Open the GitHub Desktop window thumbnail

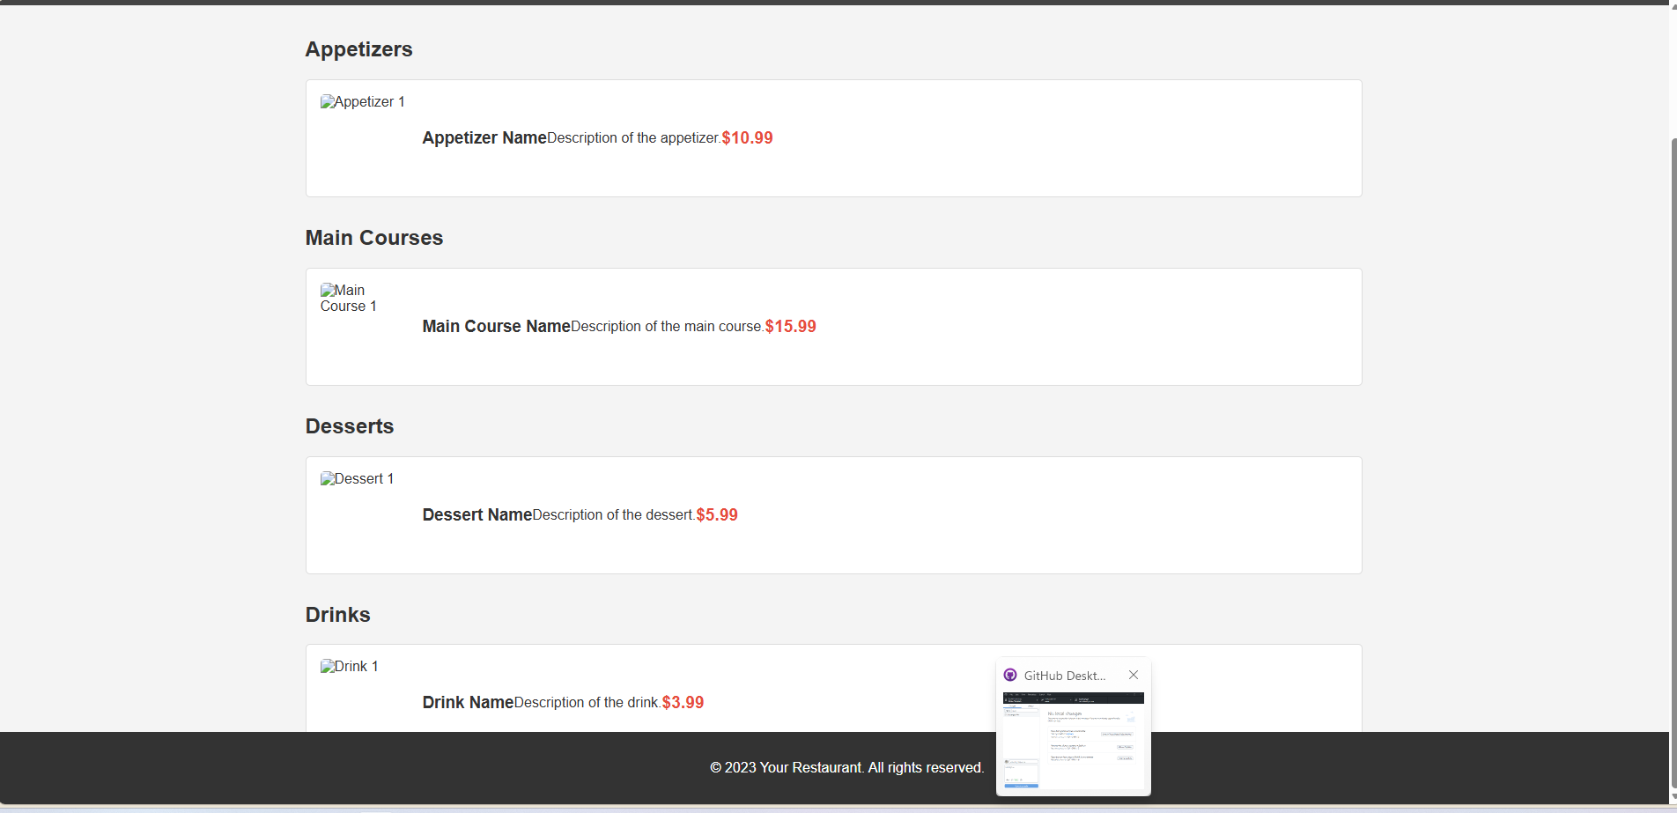[1074, 741]
